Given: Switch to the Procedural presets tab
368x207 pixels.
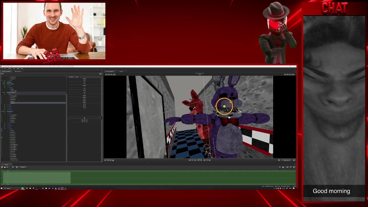Looking at the screenshot, I should tap(71, 77).
